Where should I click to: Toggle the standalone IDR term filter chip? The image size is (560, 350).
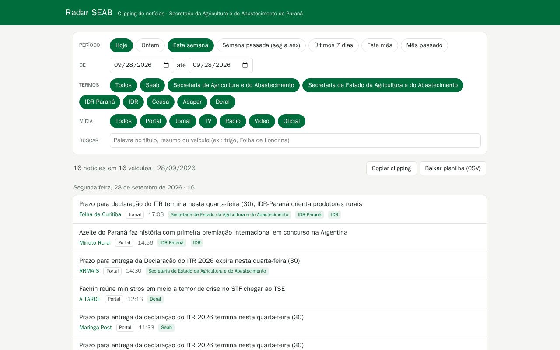pos(133,102)
